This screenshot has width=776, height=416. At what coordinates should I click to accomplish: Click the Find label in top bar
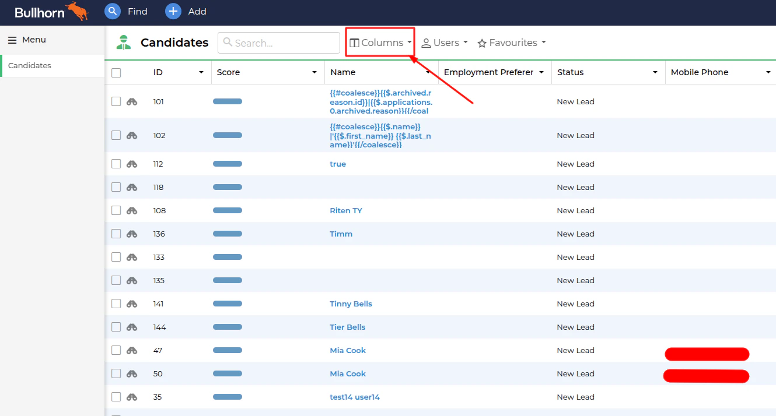[138, 11]
